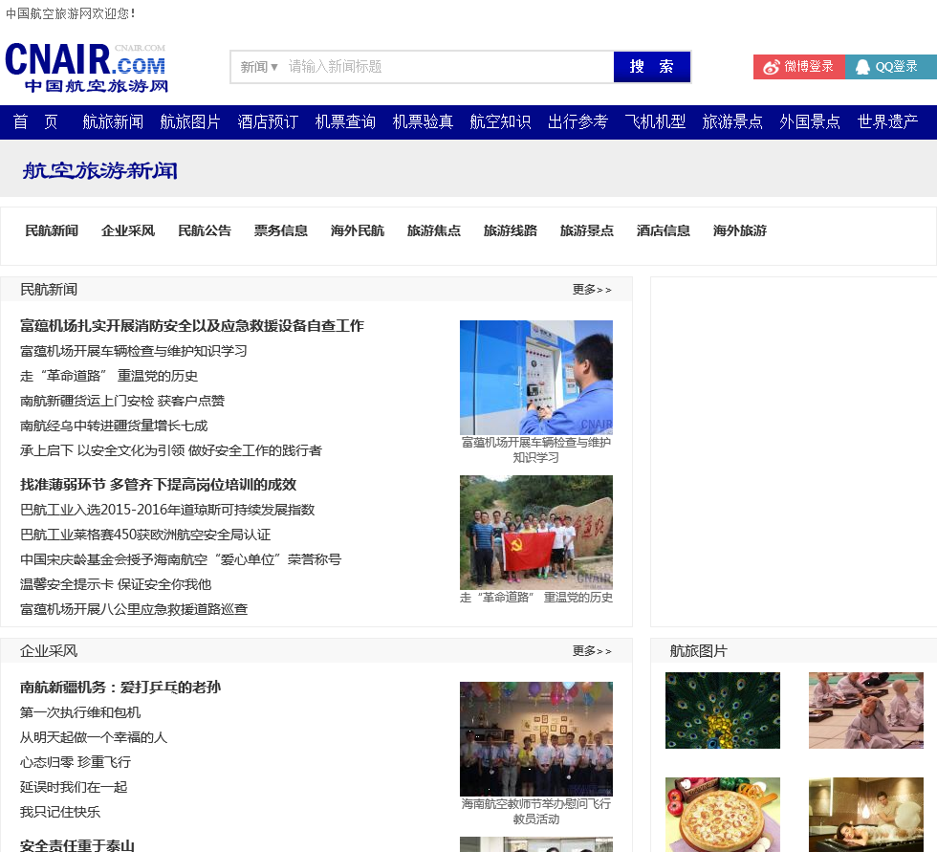Click the 搜索 search button

tap(651, 66)
